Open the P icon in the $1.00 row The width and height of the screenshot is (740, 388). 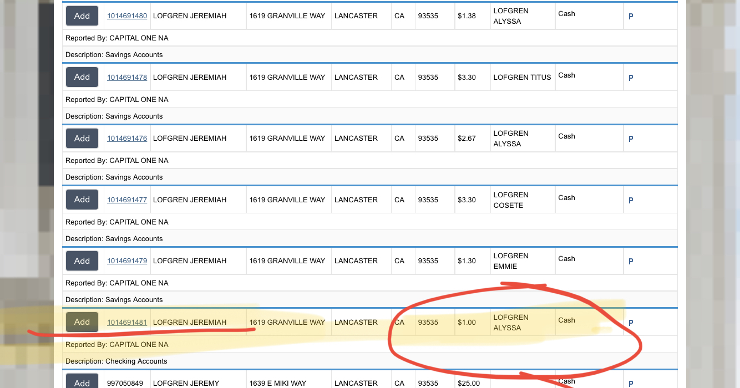[x=631, y=323]
